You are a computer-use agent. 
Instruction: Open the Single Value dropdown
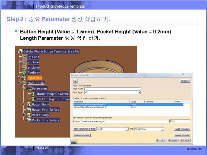(x=163, y=129)
